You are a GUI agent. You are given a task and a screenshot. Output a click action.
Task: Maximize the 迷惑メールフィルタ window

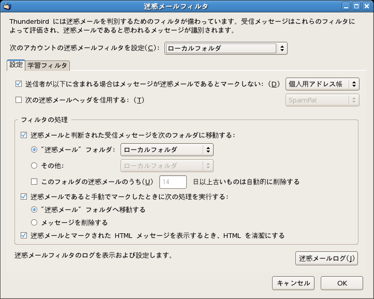356,6
